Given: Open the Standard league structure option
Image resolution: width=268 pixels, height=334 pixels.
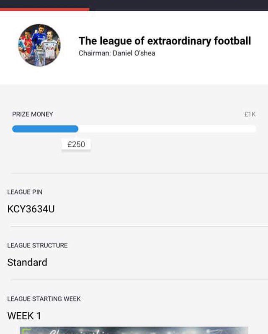Looking at the screenshot, I should tap(27, 262).
